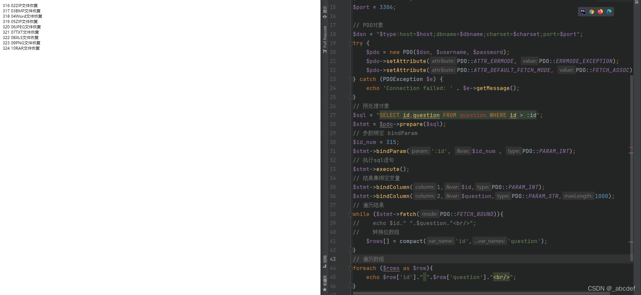This screenshot has width=641, height=295.
Task: Select browser row '323 09PNG文件恢复'
Action: click(22, 43)
